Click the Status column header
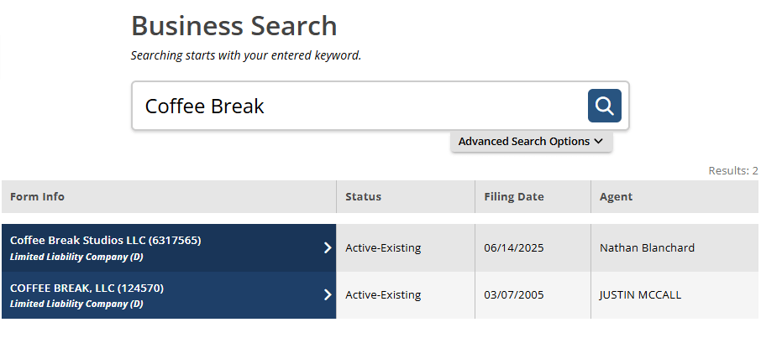The height and width of the screenshot is (364, 761). click(364, 197)
